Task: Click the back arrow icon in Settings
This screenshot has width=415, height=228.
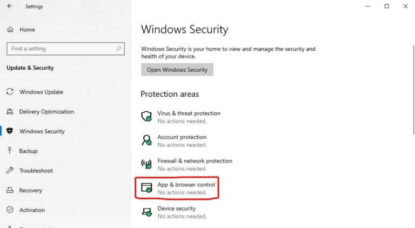Action: coord(10,6)
